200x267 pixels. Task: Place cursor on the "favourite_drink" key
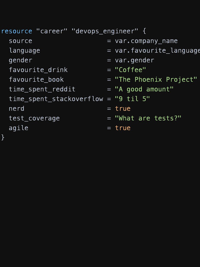38,70
